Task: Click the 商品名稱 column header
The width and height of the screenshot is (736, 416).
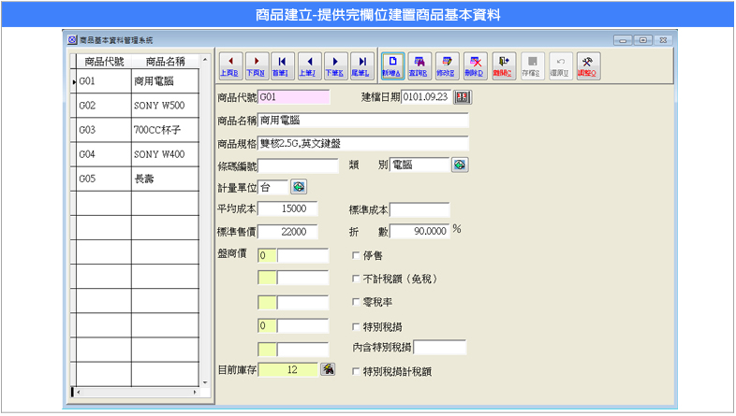Action: coord(165,62)
